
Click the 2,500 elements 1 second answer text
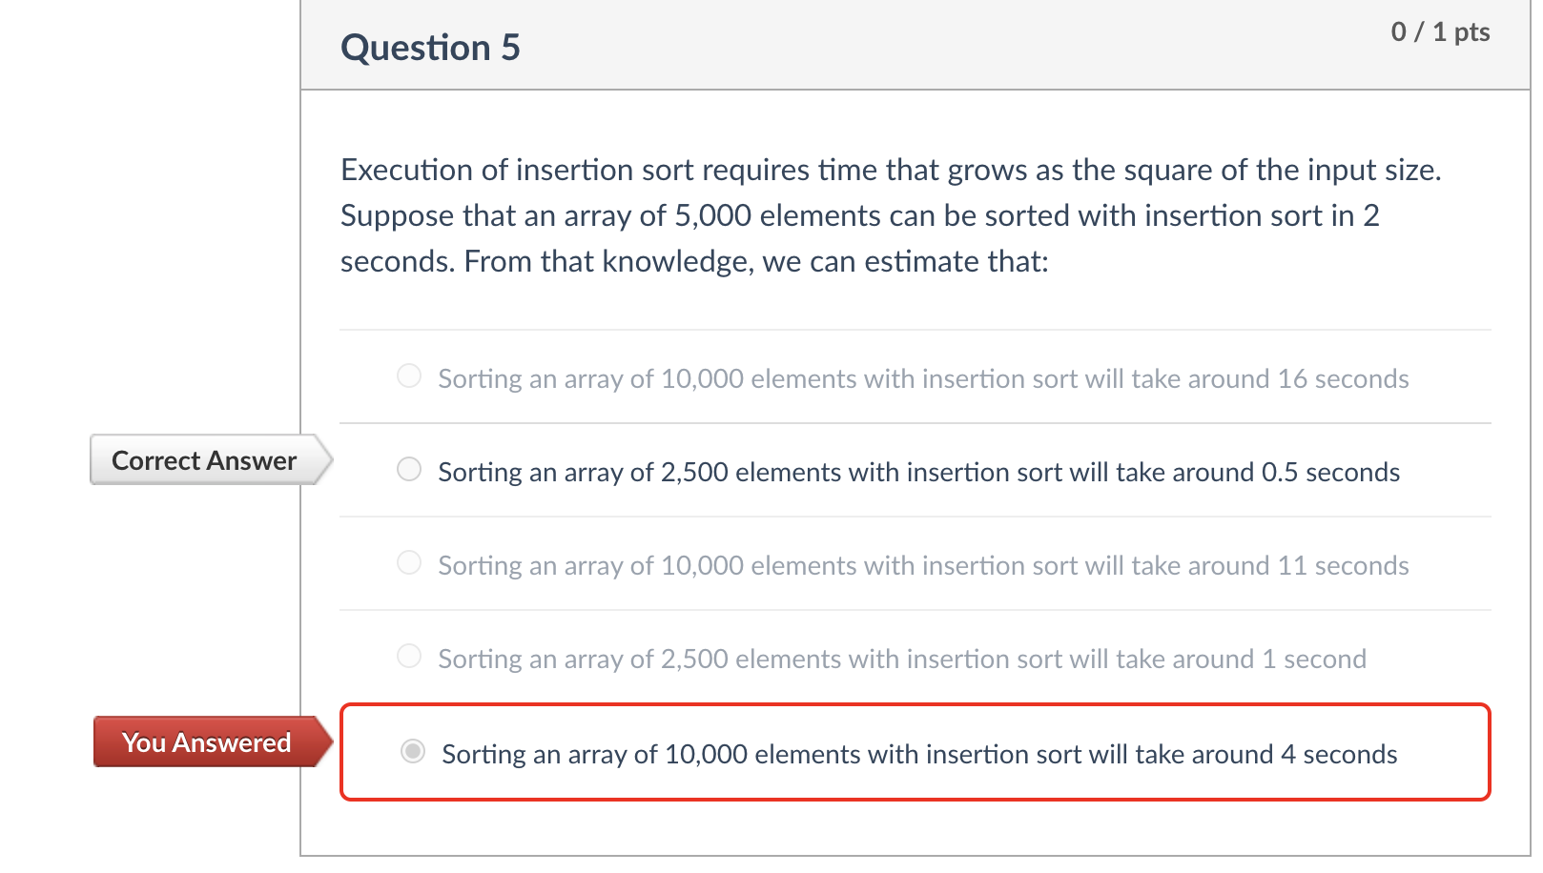coord(901,658)
